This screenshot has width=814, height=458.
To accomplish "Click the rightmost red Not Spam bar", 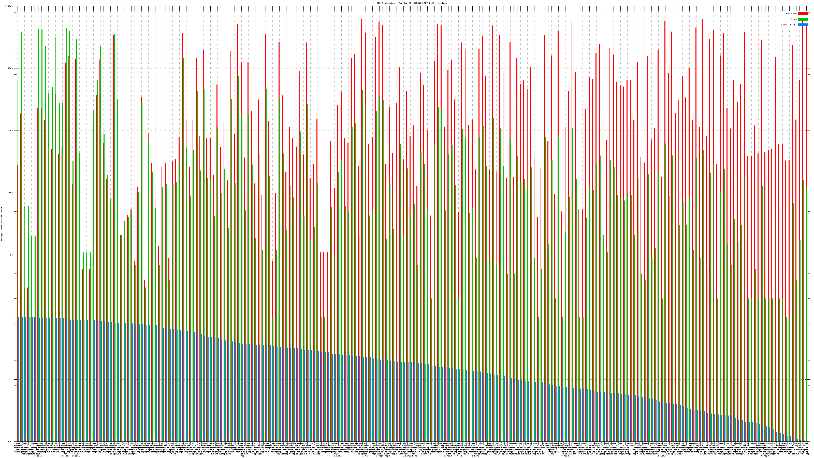I will tap(806, 221).
